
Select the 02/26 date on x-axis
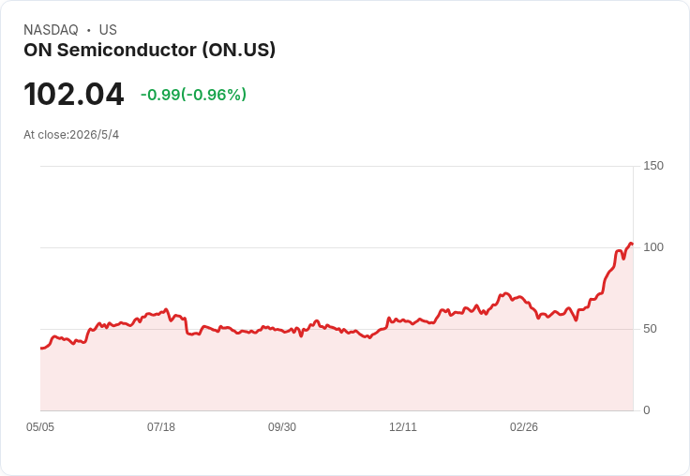(x=524, y=427)
